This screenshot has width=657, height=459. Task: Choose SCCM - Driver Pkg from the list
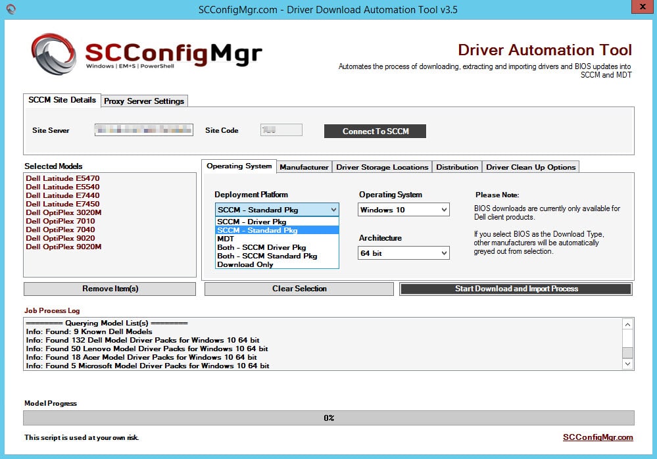(278, 222)
